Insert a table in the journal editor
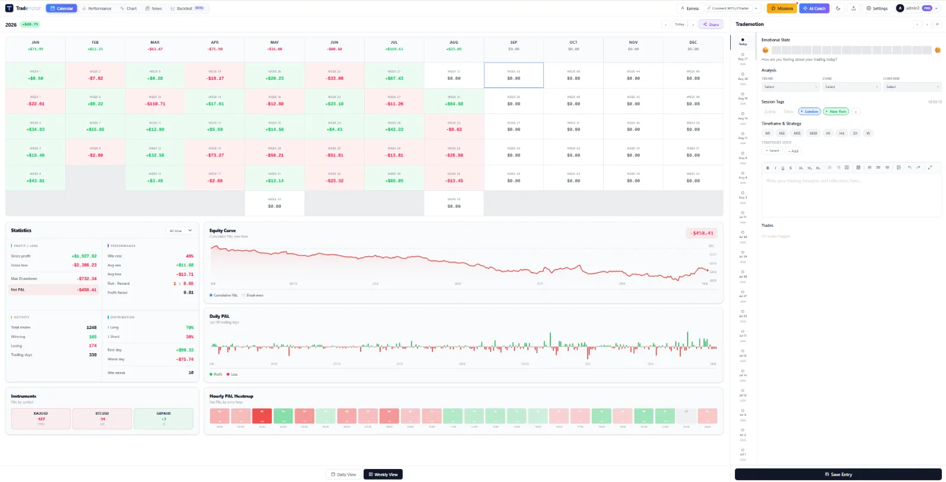The image size is (946, 482). pos(858,167)
